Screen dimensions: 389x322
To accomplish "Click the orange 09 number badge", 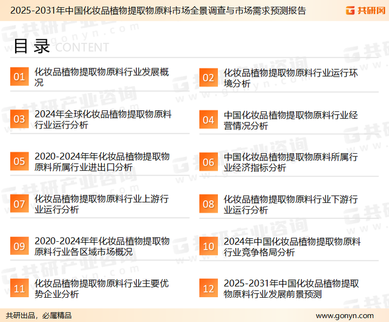I will coord(19,246).
